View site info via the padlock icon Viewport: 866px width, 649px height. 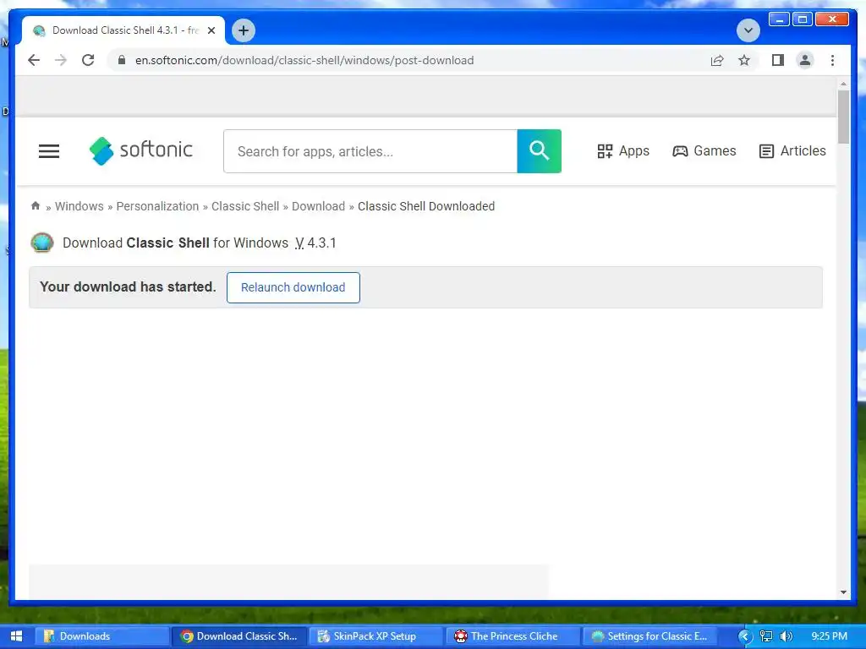click(122, 60)
